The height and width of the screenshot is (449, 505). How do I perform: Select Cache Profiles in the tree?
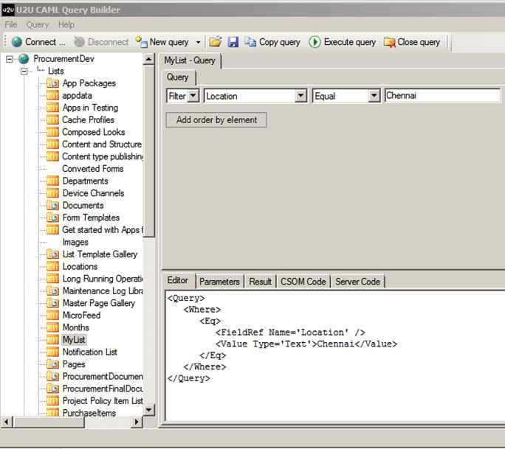click(x=88, y=120)
